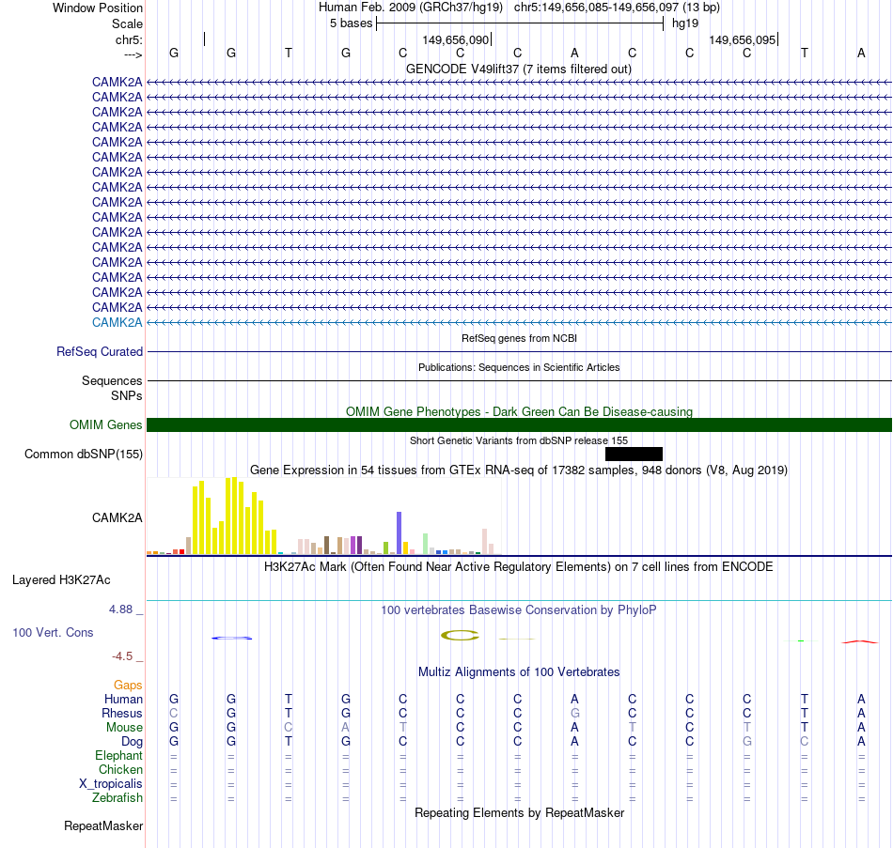The image size is (893, 848).
Task: Click the sequence direction arrow --> label
Action: pyautogui.click(x=133, y=54)
